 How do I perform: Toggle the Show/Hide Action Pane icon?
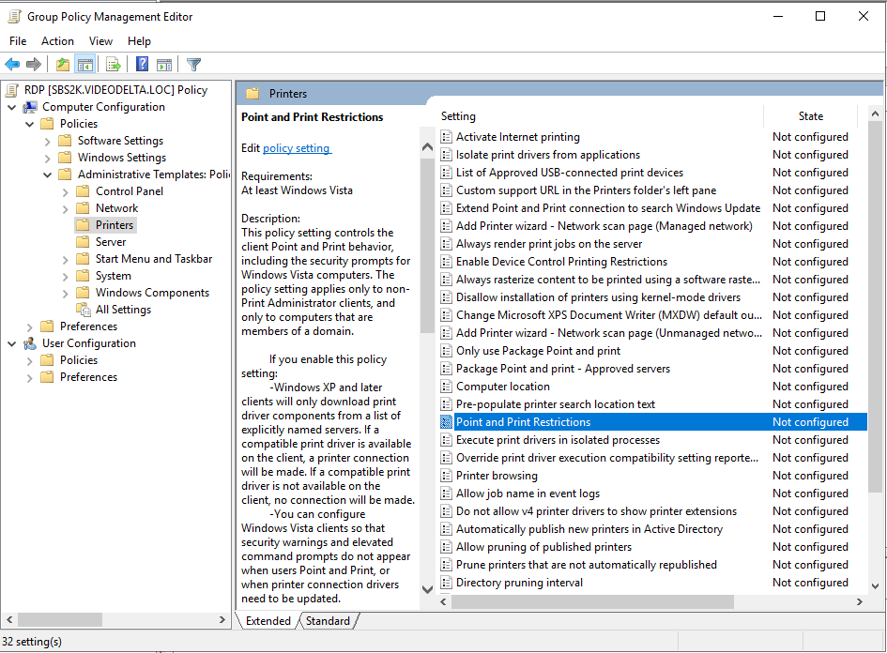[164, 65]
